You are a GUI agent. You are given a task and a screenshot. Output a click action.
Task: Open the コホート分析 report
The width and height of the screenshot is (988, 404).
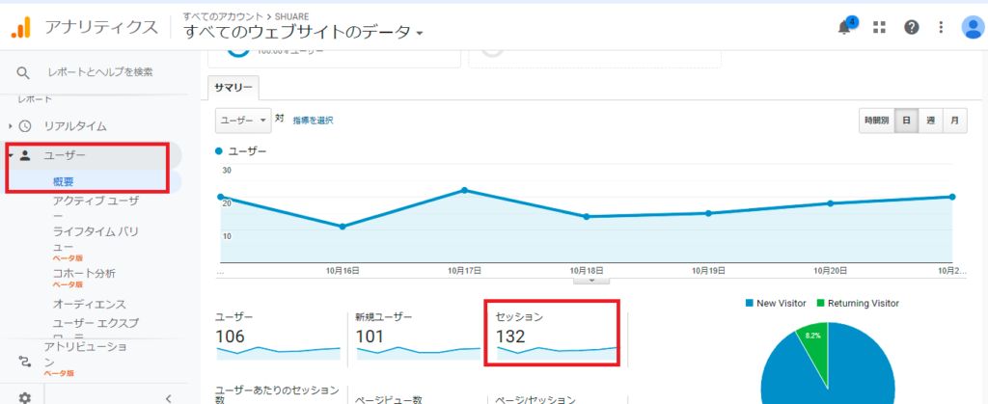pos(84,274)
